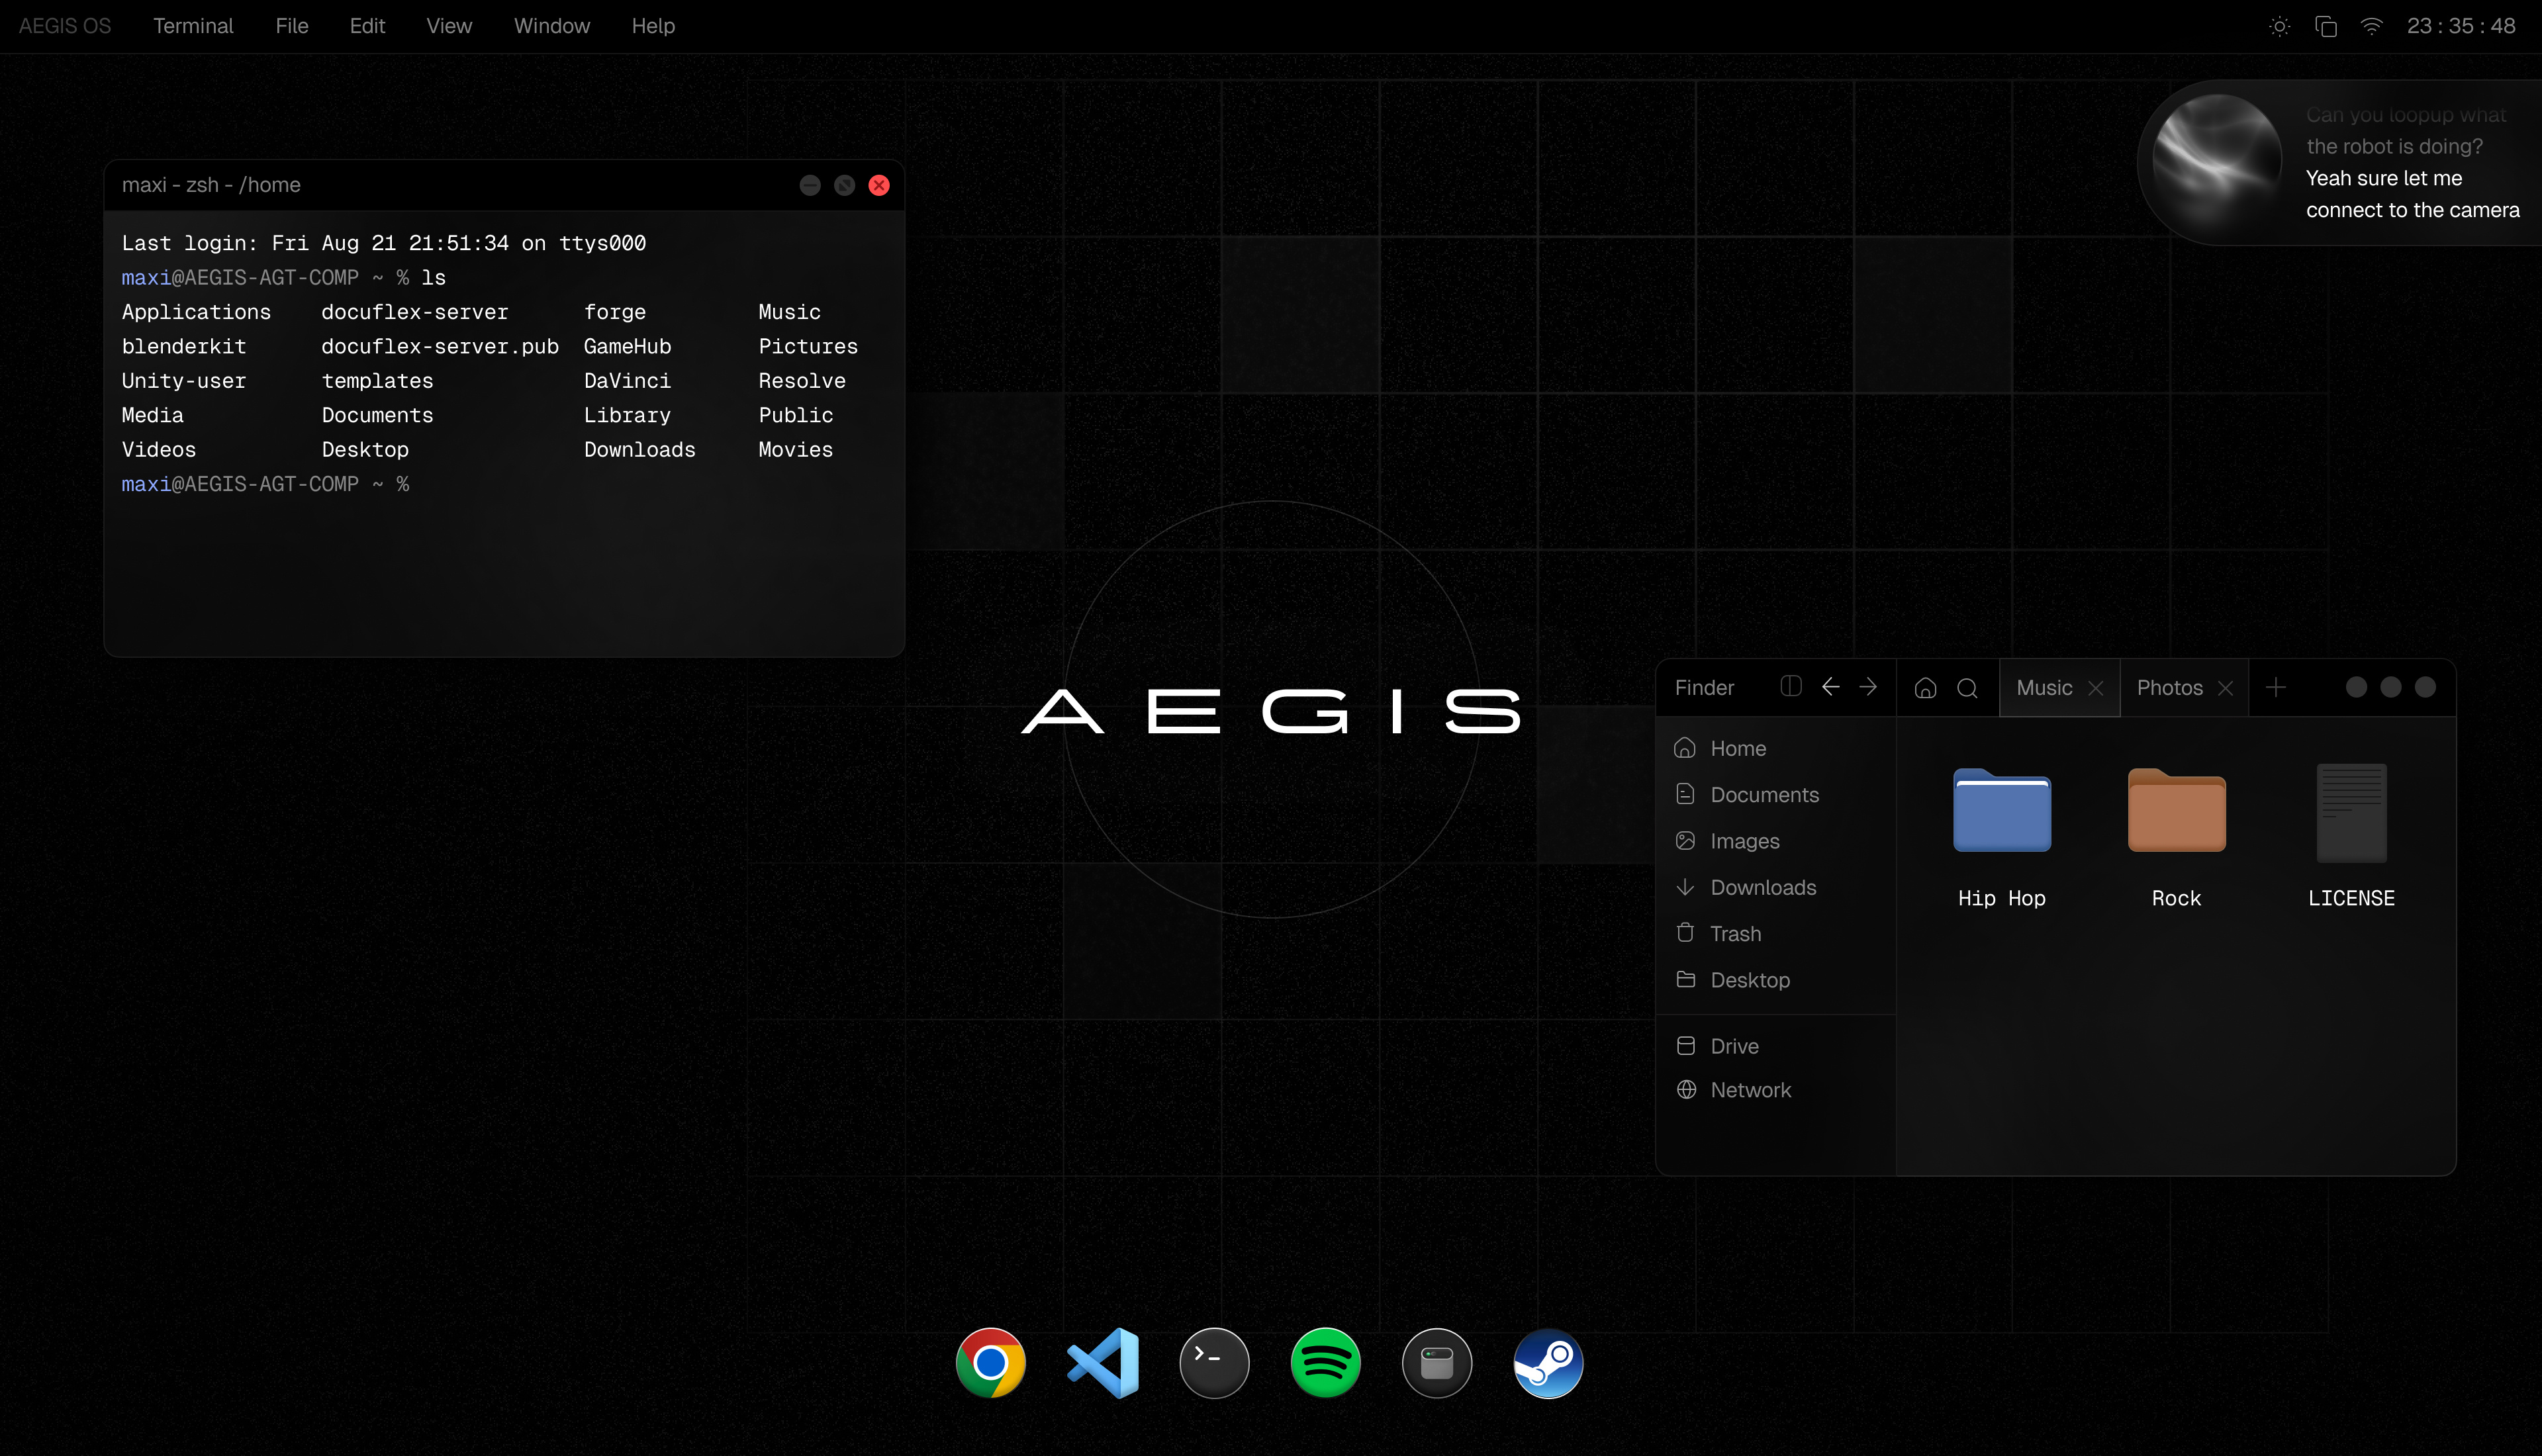Click the window copy icon in menu bar
Screen dimensions: 2542x1456
[x=2326, y=26]
